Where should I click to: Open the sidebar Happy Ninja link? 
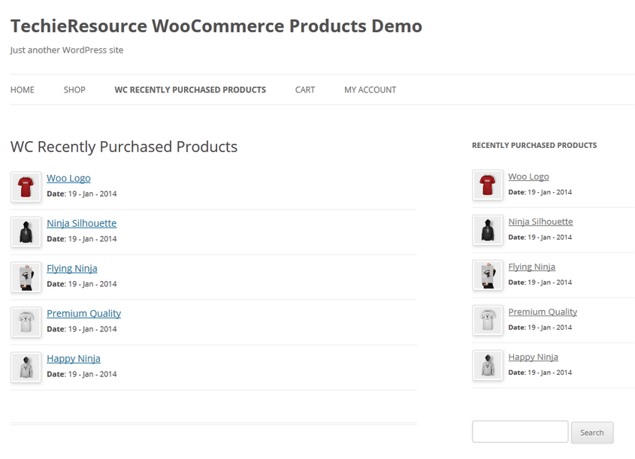[x=533, y=357]
